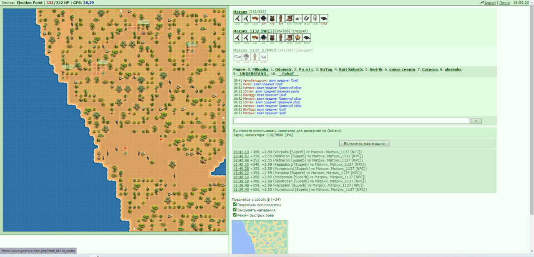Select Матрих's boots equipment icon

coord(289,18)
